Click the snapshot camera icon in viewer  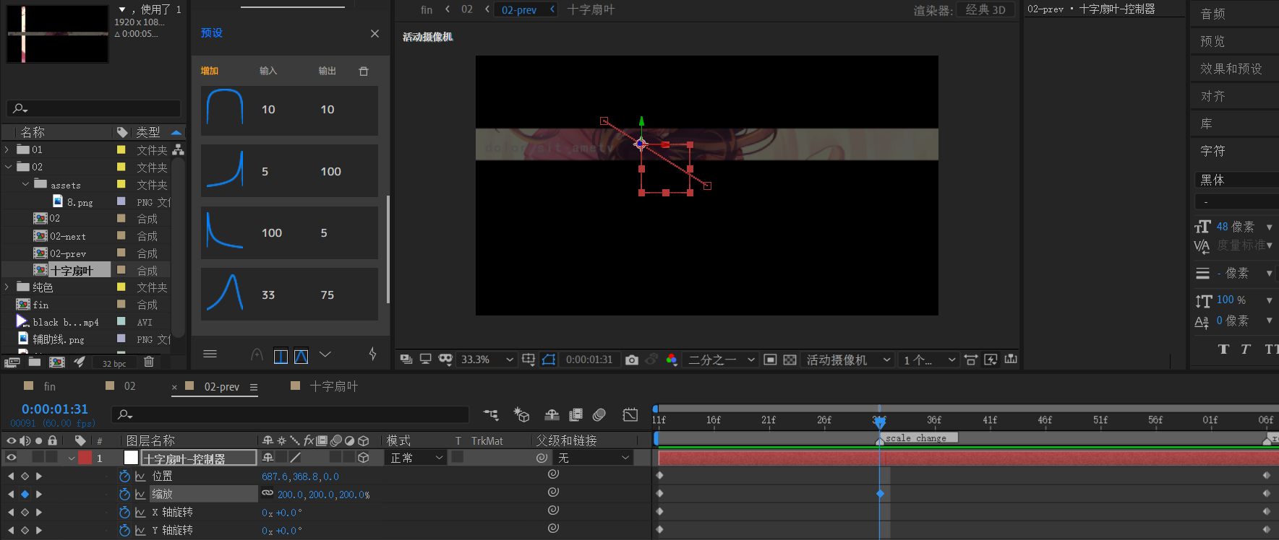tap(632, 360)
